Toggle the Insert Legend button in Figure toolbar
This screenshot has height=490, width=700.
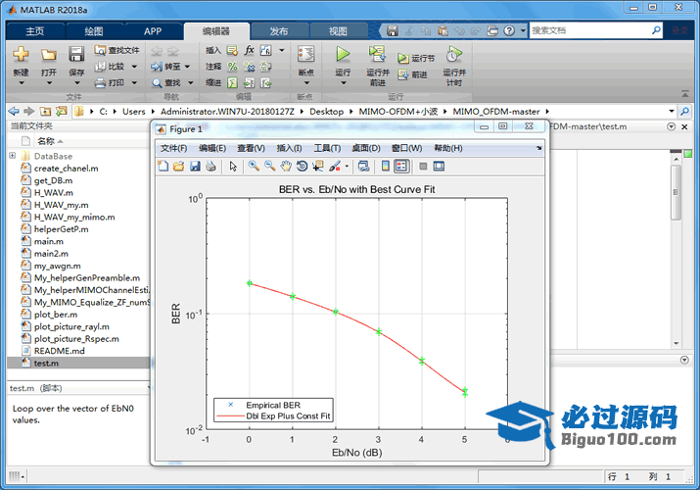[x=401, y=166]
